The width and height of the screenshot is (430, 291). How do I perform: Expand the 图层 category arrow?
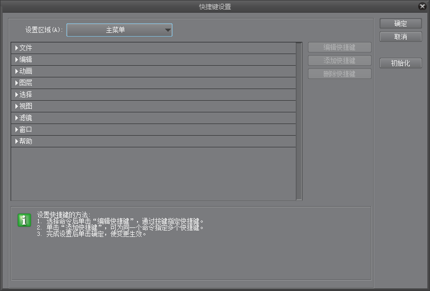[16, 83]
